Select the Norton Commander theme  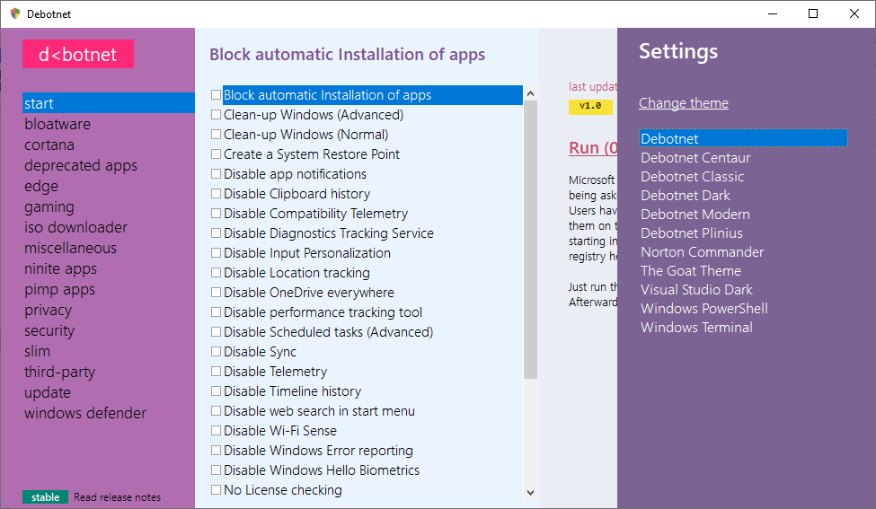[x=703, y=252]
